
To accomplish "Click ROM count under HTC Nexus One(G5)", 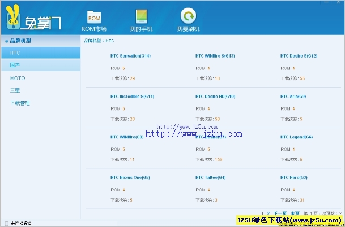I will click(x=123, y=190).
